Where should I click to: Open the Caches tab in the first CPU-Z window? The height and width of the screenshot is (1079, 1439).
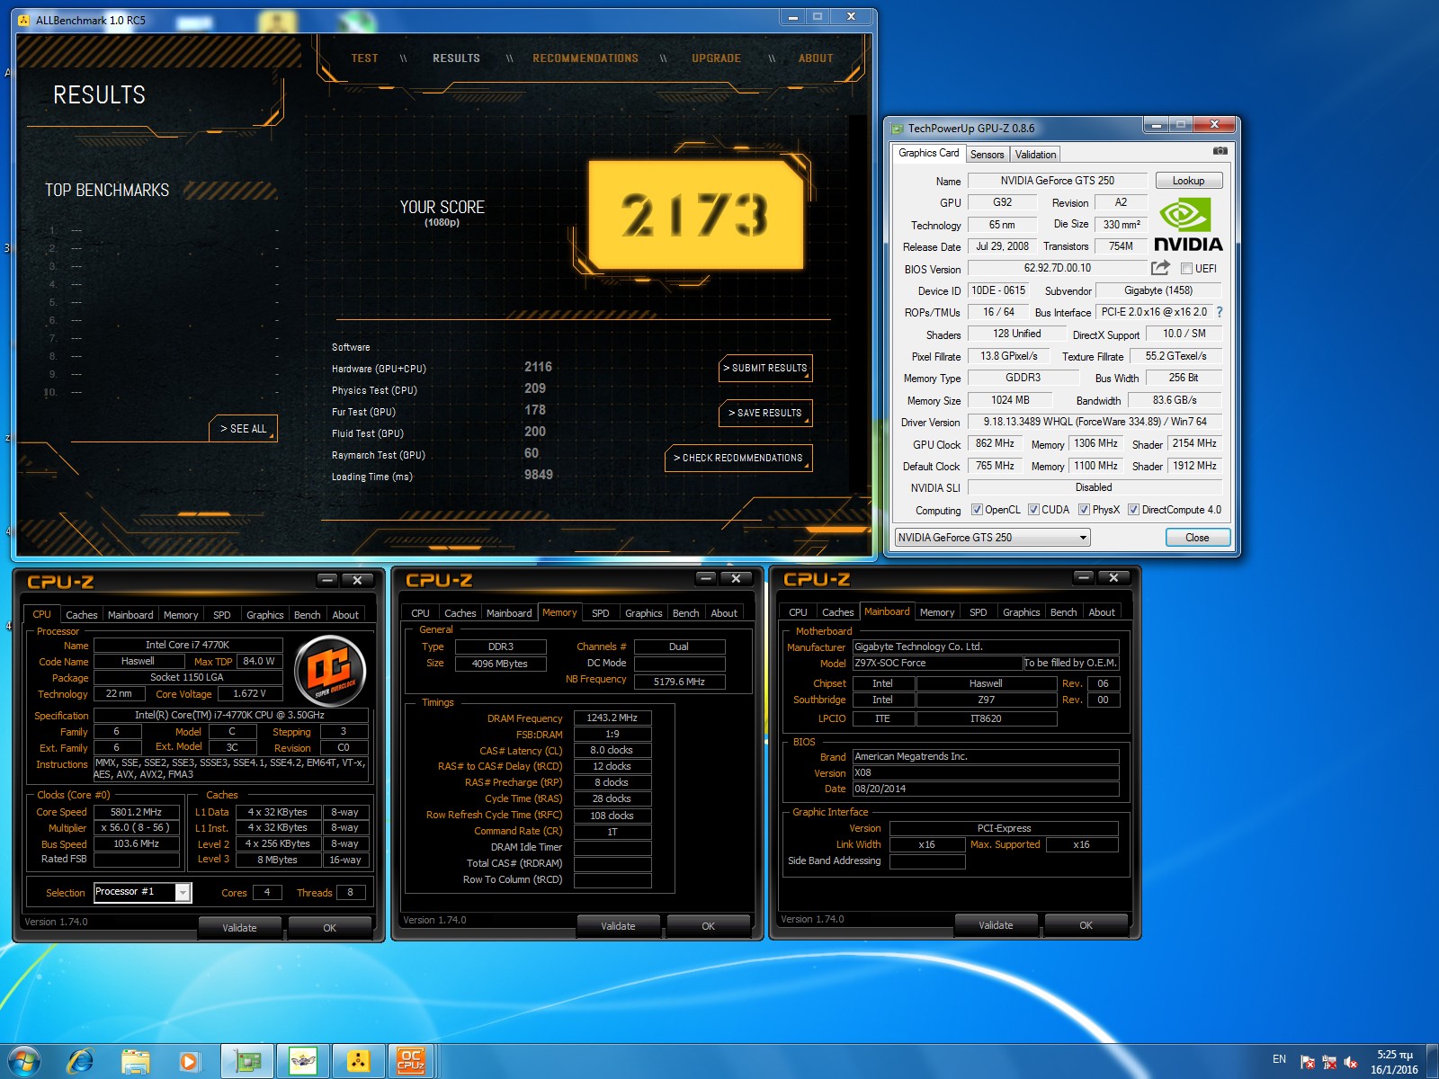pos(81,615)
